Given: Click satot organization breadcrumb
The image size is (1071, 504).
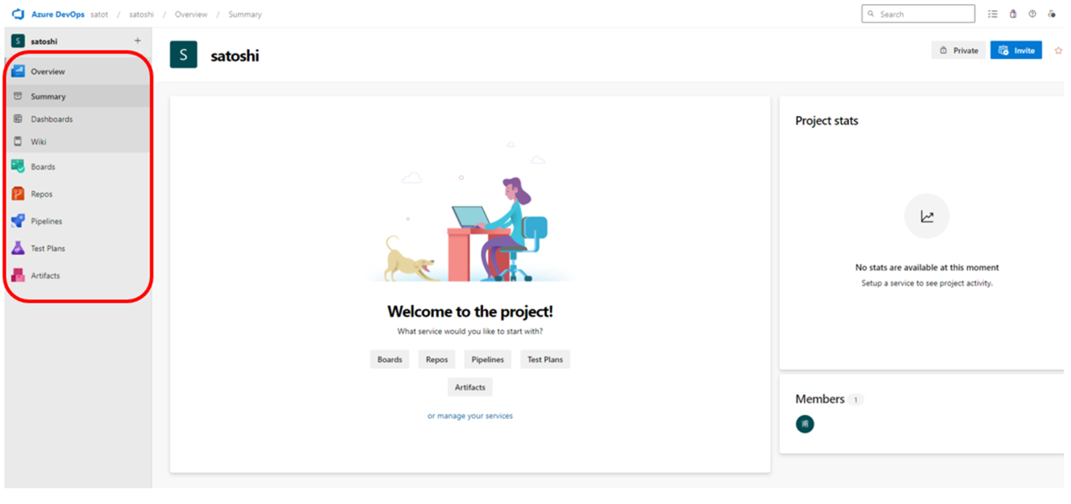Looking at the screenshot, I should click(x=99, y=14).
